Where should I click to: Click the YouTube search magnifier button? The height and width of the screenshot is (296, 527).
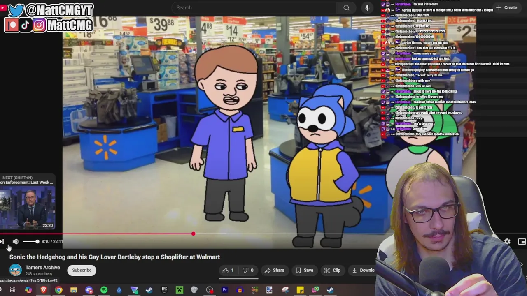tap(346, 7)
